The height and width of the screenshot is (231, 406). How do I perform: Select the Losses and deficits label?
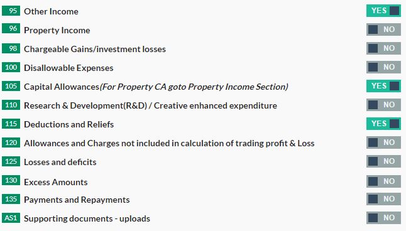[x=60, y=162]
